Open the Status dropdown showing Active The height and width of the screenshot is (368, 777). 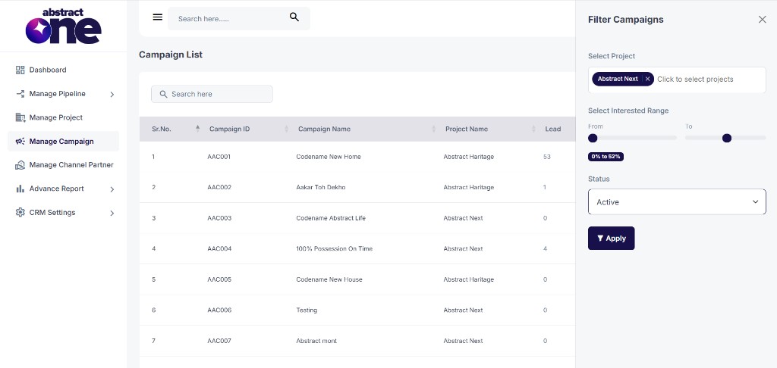(x=677, y=202)
